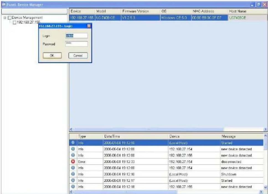Image resolution: width=268 pixels, height=194 pixels.
Task: Tick the 192.168.27.155 tree checkbox
Action: 14,22
